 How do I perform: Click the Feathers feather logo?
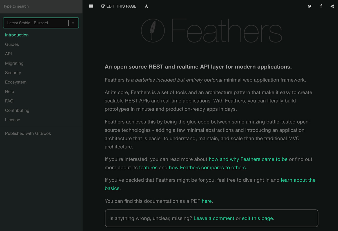153,30
